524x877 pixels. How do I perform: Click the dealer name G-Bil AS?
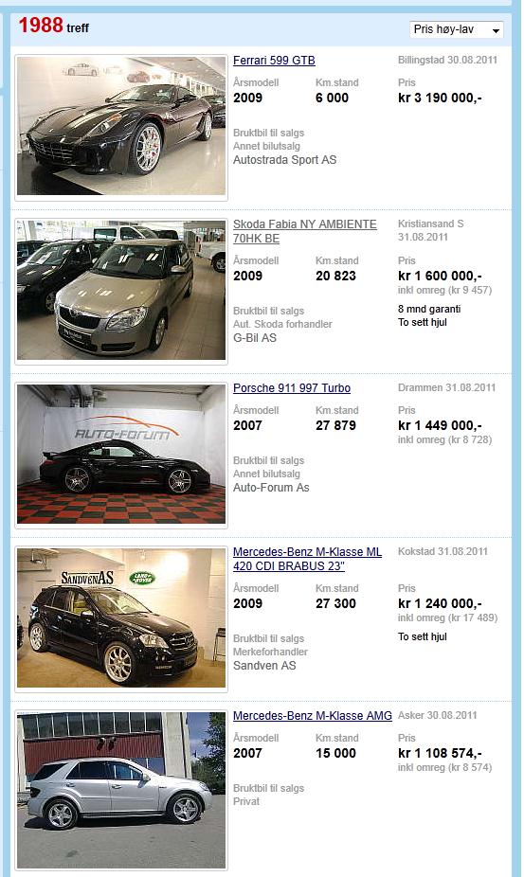(x=255, y=338)
